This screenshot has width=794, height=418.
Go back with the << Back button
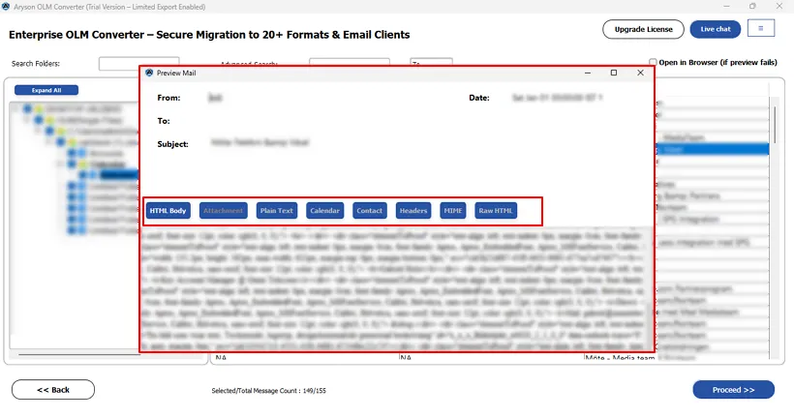pos(53,390)
